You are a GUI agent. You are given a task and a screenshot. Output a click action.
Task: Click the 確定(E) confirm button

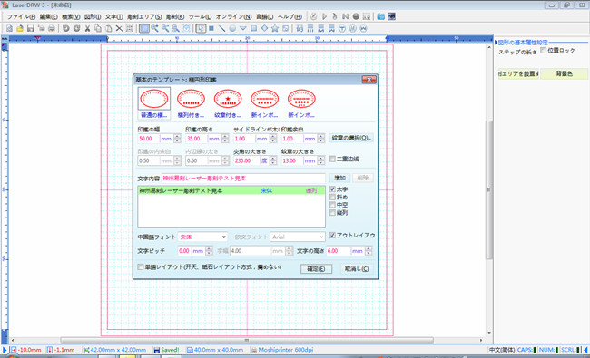click(316, 269)
